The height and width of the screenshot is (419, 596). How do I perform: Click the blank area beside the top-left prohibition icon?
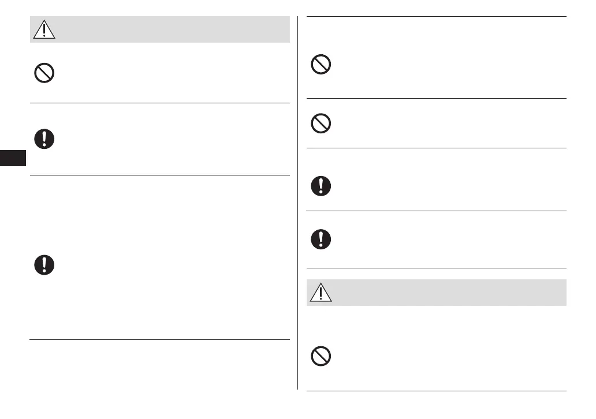(x=173, y=73)
